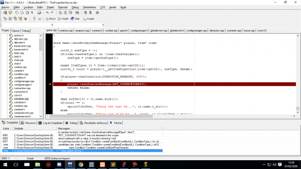Select chat.cpp in the project tree

click(x=19, y=60)
